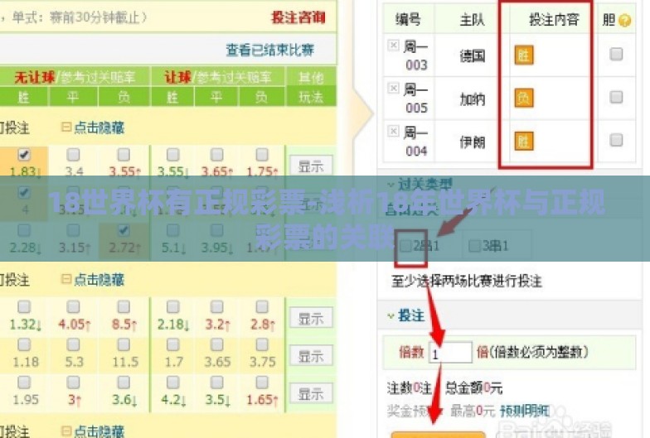This screenshot has height=438, width=650.
Task: Click the orange 胜 badge for 德国
Action: pos(524,55)
